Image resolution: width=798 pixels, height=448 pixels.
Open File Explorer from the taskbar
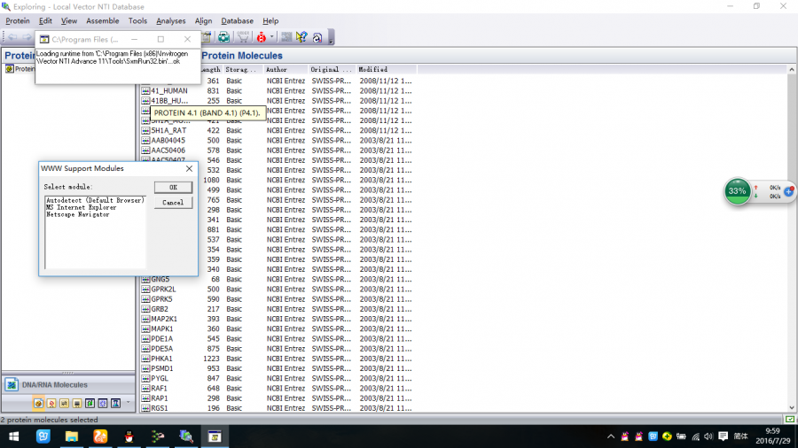(x=71, y=436)
